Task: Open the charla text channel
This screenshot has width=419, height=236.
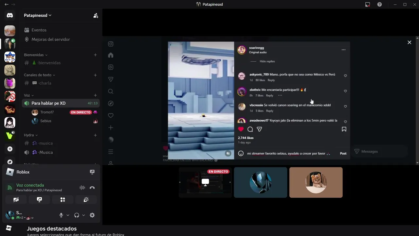Action: pyautogui.click(x=61, y=83)
